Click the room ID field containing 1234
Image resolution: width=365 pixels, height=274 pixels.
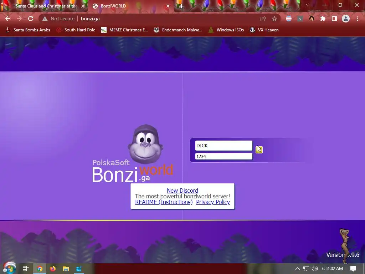(224, 156)
